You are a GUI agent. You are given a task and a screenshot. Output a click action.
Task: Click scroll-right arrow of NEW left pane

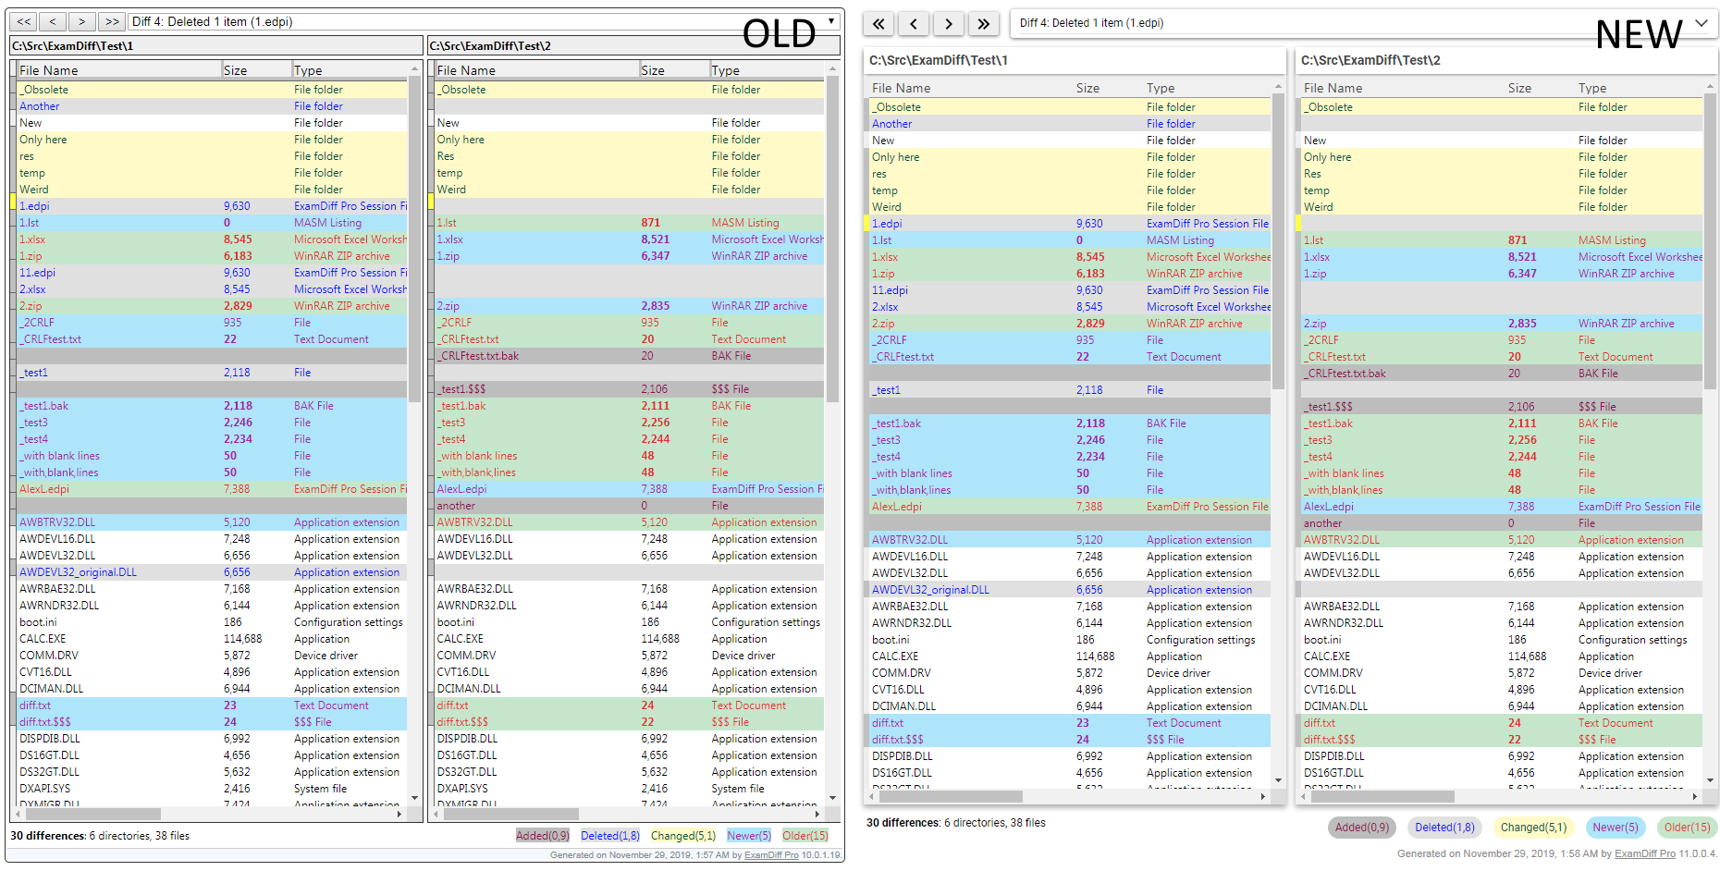1263,796
